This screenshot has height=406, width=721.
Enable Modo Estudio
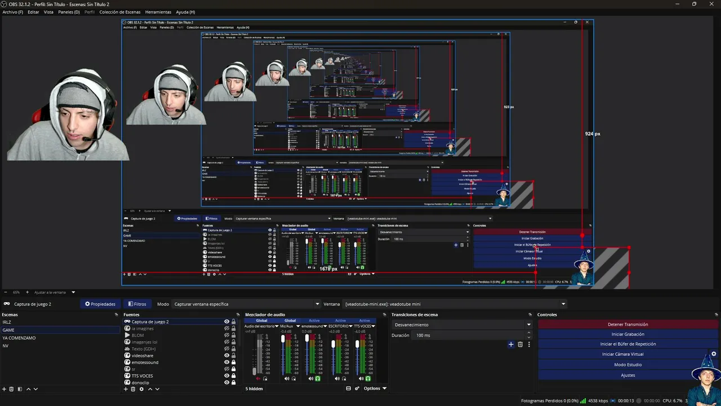pos(627,365)
